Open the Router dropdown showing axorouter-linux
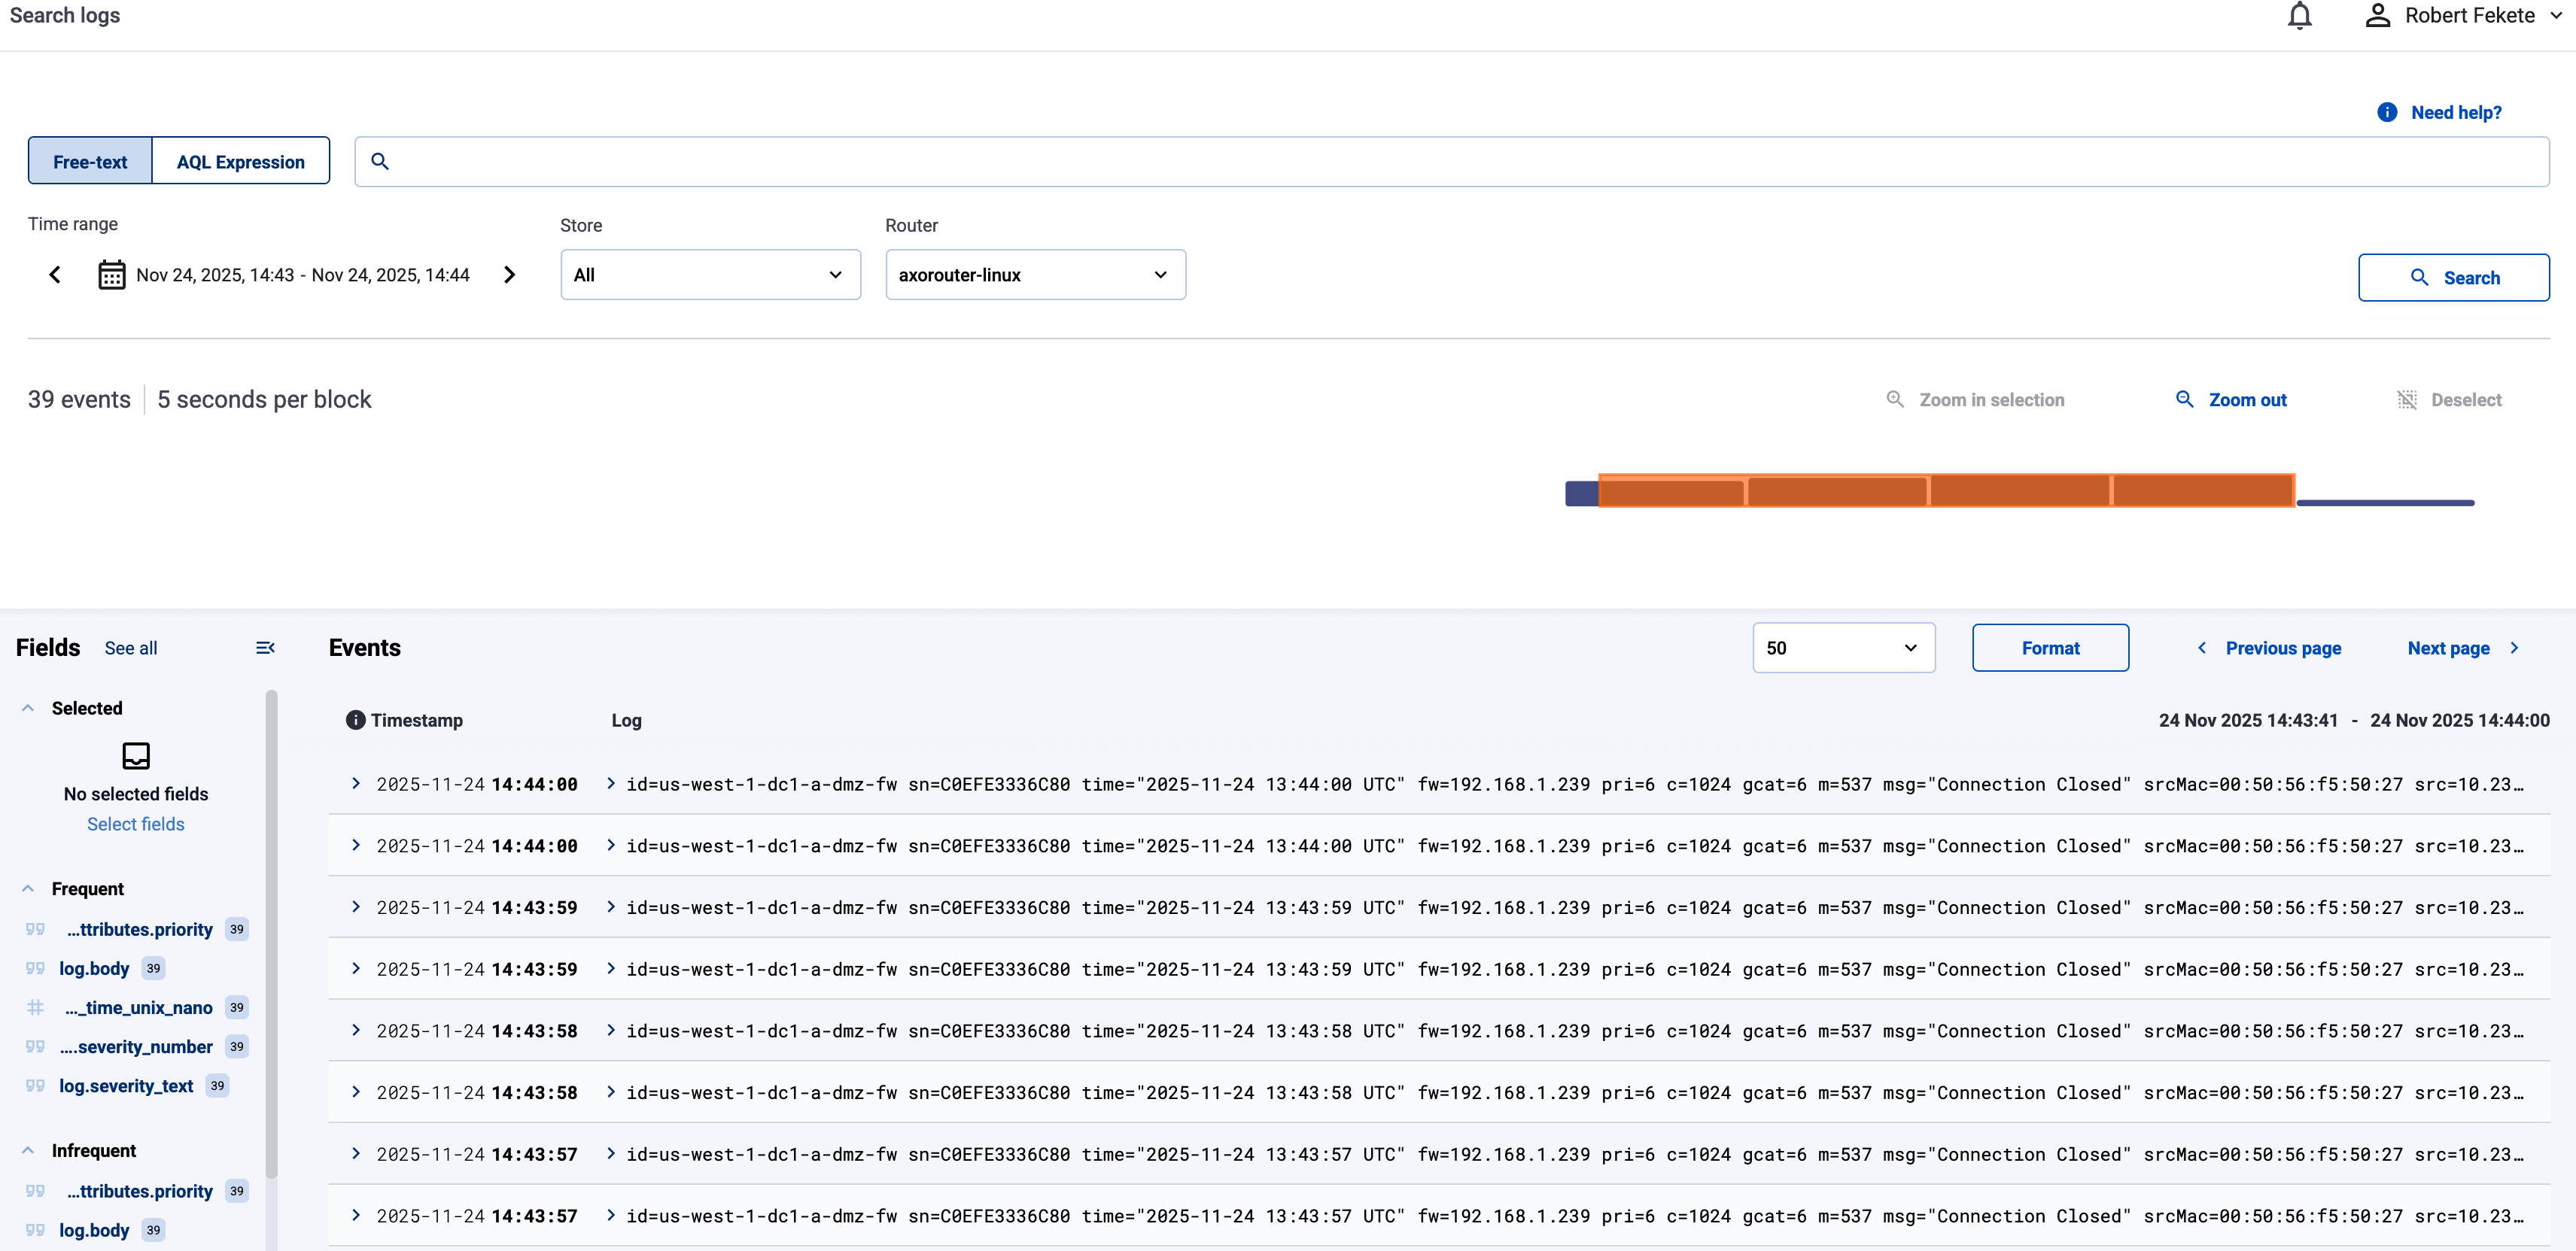Screen dimensions: 2576x1251 pyautogui.click(x=1035, y=274)
